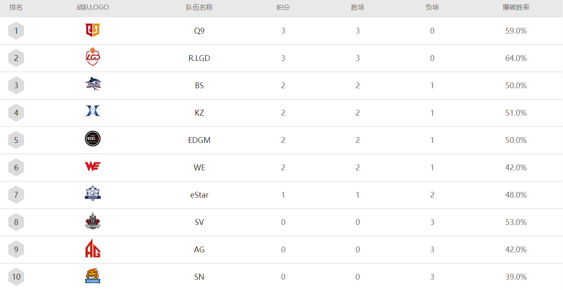Select the SN Suning lion logo
The width and height of the screenshot is (563, 290).
coord(93,276)
